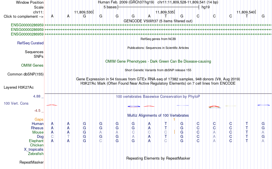Image resolution: width=272 pixels, height=169 pixels.
Task: Select the Dog alignment row label
Action: (x=40, y=137)
